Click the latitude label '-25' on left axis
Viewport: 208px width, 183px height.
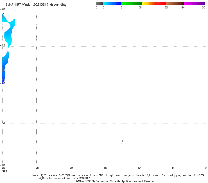tap(3, 45)
